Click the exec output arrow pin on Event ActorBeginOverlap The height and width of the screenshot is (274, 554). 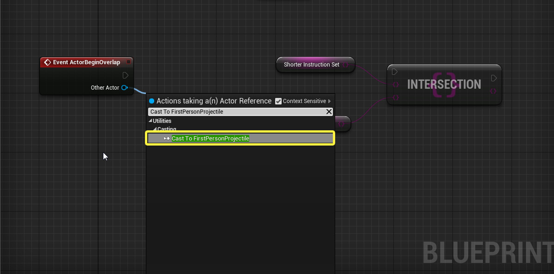(x=125, y=75)
